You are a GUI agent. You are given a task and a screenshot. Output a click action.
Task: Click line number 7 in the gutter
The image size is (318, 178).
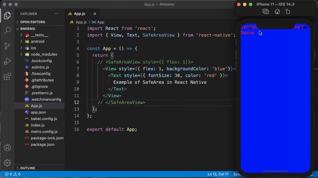pyautogui.click(x=78, y=69)
